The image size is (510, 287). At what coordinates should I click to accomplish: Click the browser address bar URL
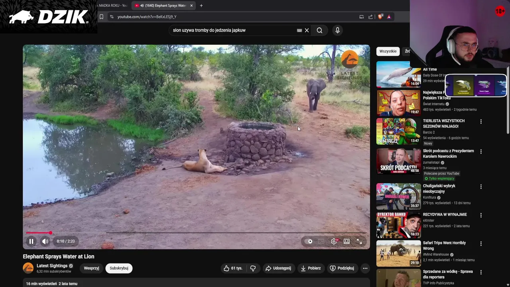point(147,17)
